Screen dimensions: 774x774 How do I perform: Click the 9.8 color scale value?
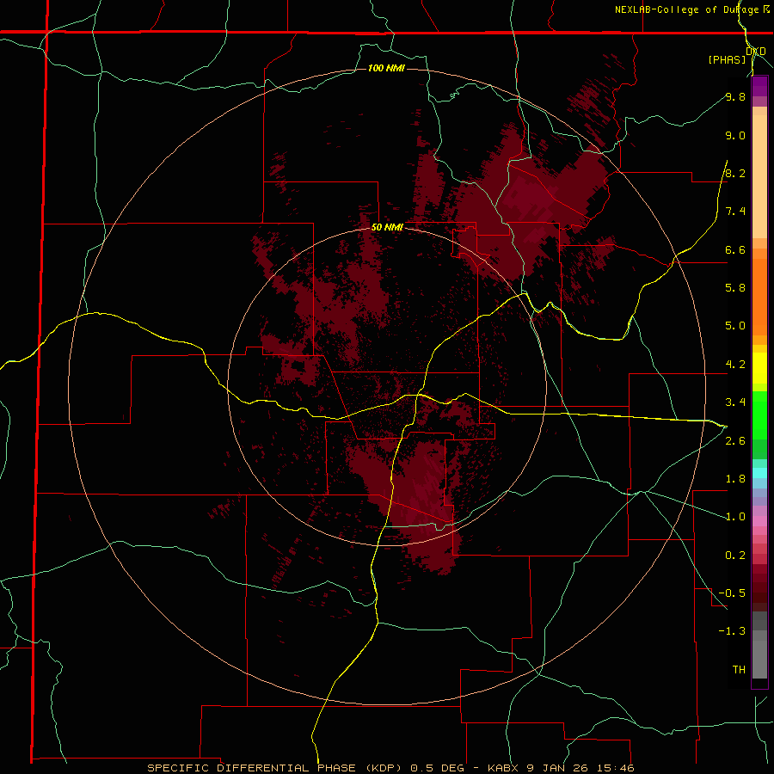[x=735, y=96]
